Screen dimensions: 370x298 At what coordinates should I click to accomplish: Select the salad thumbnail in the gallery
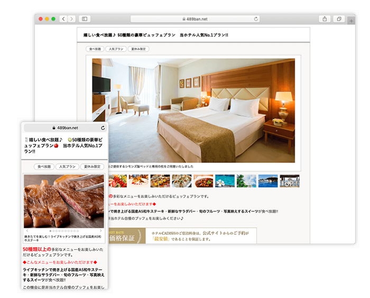117,181
